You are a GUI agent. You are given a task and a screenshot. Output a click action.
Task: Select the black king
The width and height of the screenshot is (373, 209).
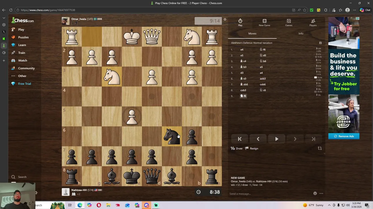(132, 176)
